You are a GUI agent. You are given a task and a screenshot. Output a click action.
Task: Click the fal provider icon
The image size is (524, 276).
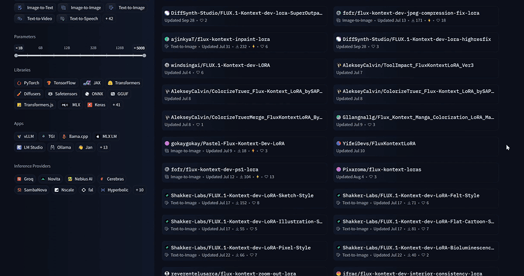[x=84, y=190]
